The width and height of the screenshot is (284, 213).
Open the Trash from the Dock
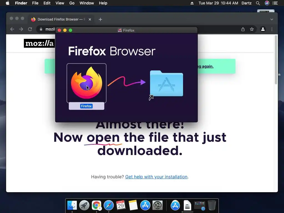point(212,206)
